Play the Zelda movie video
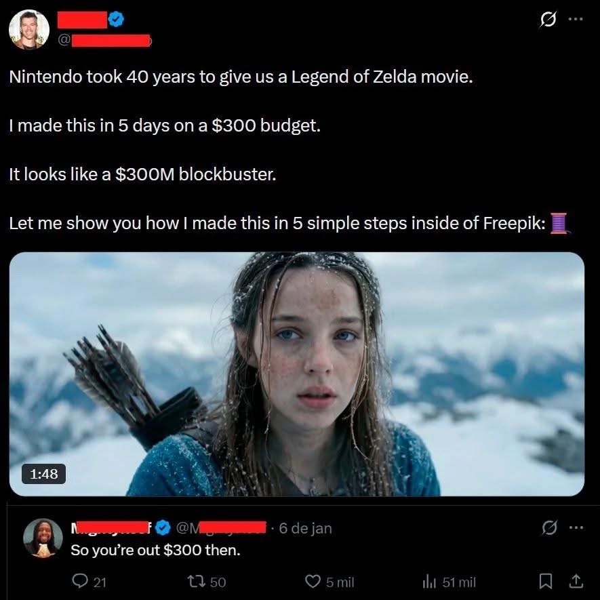This screenshot has width=600, height=600. point(296,374)
